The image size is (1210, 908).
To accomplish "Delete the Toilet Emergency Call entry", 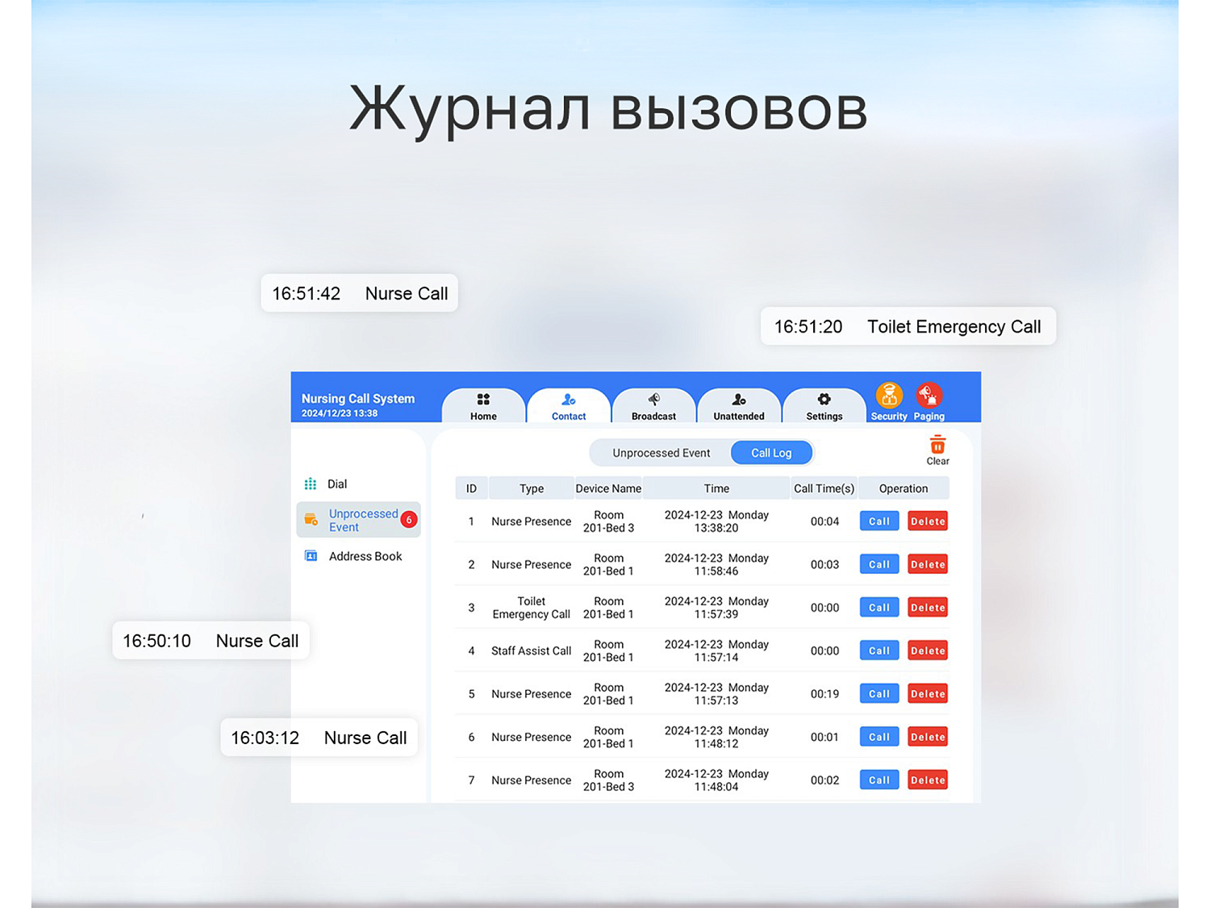I will pos(927,607).
